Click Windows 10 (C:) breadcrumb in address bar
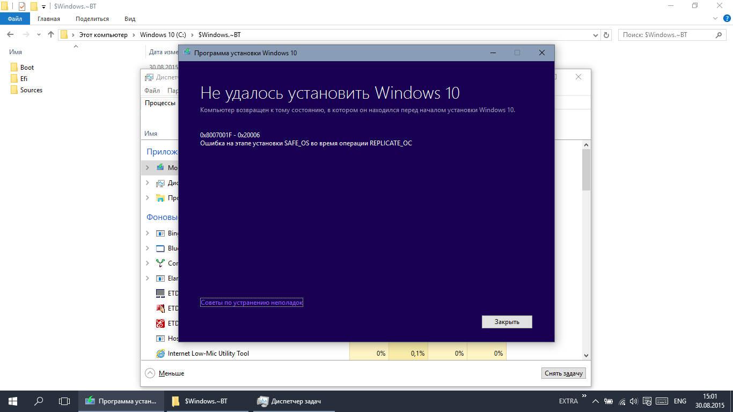This screenshot has width=733, height=412. 163,35
